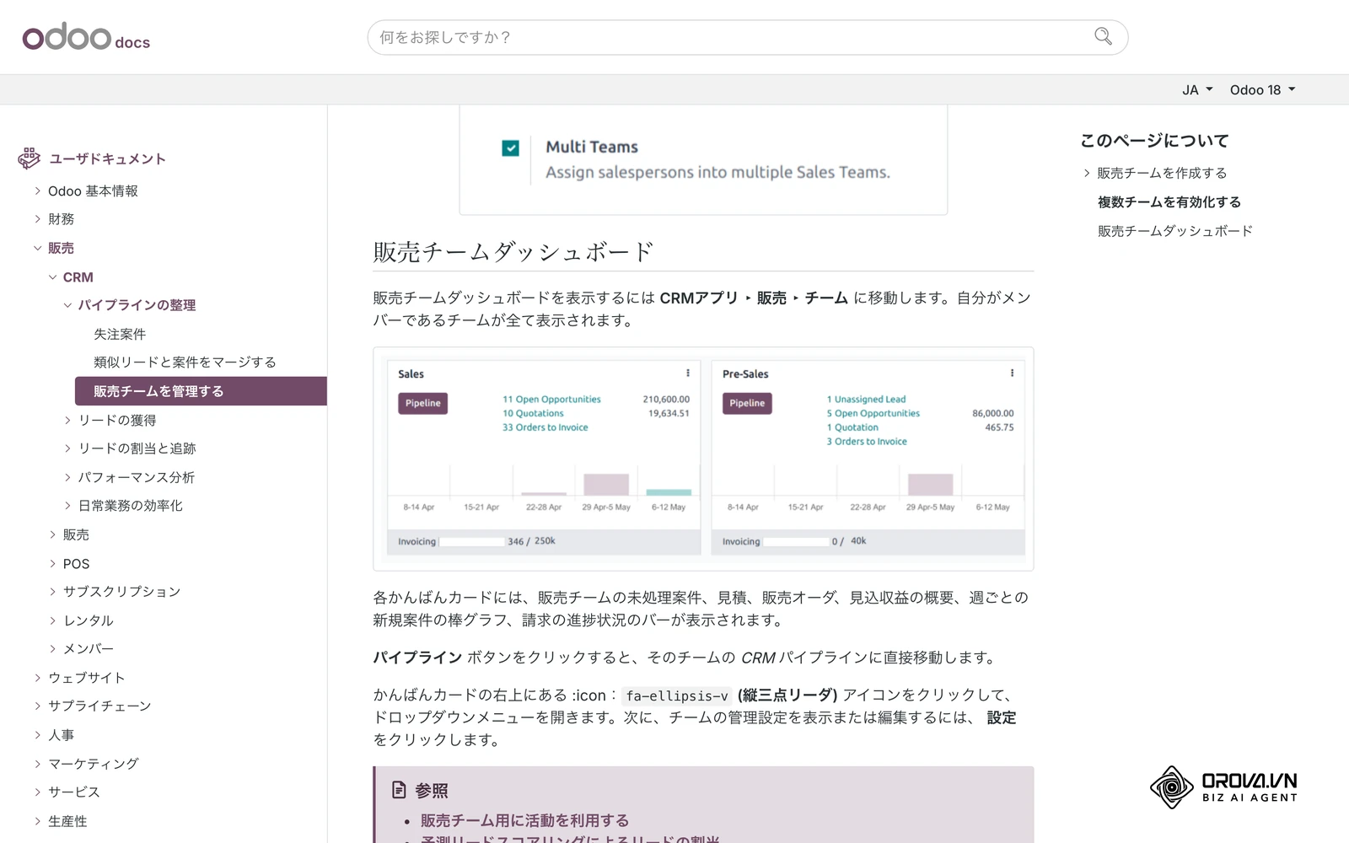Click the 販売チームダッシュボード heading

[513, 252]
